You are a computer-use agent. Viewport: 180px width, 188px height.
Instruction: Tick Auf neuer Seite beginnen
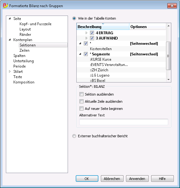click(81, 109)
